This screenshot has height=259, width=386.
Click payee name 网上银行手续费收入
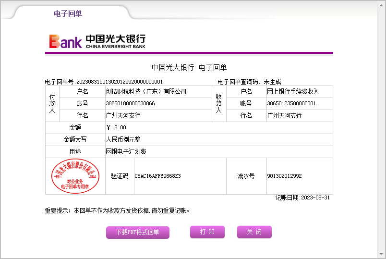[x=293, y=91]
